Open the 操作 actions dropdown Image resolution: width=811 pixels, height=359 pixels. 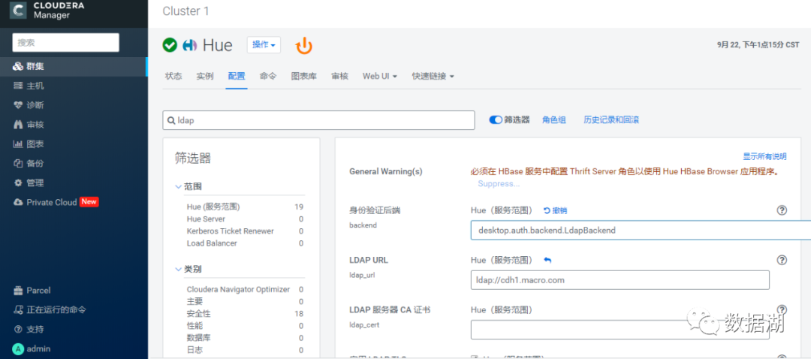point(264,45)
